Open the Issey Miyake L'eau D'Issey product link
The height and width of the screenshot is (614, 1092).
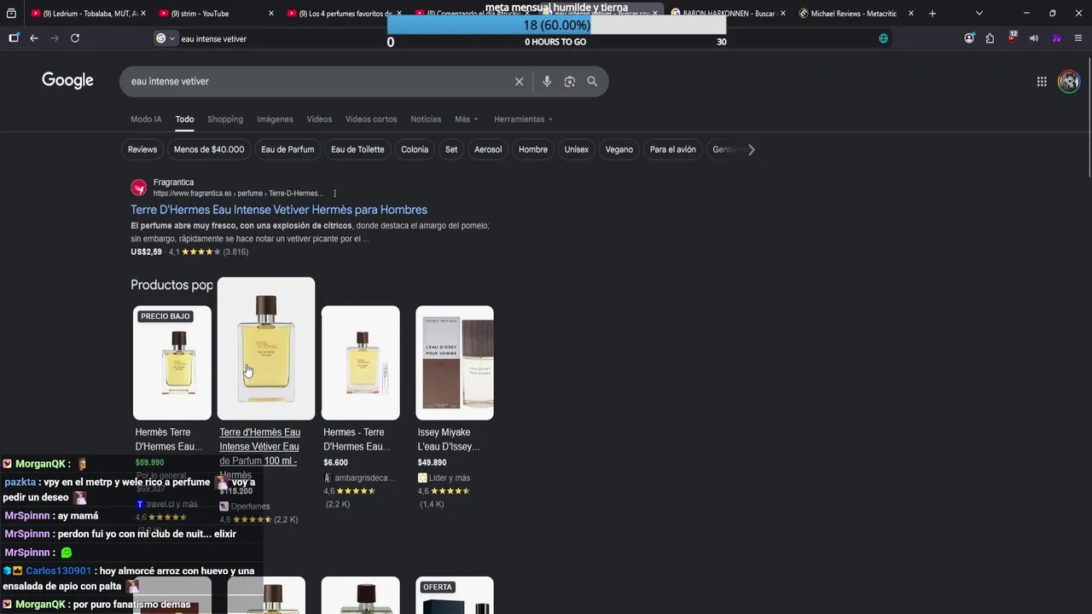(x=449, y=439)
